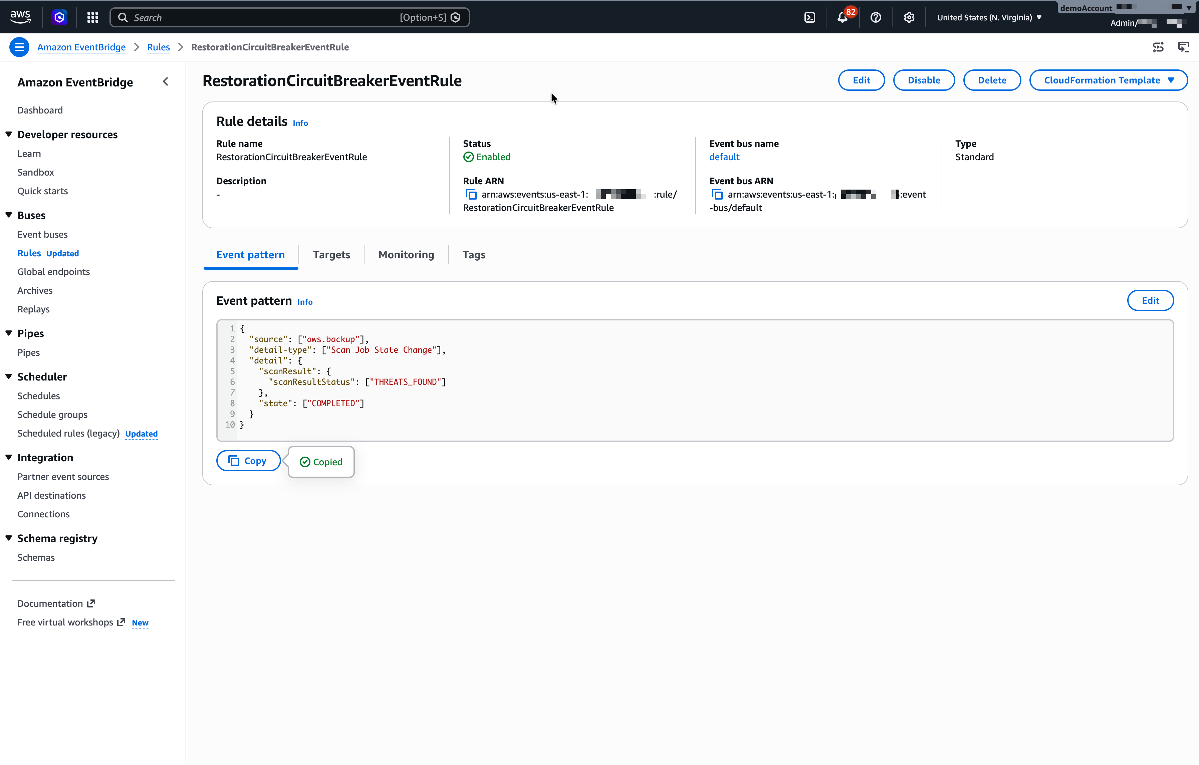Collapse the Buses section
Viewport: 1199px width, 765px height.
point(9,215)
